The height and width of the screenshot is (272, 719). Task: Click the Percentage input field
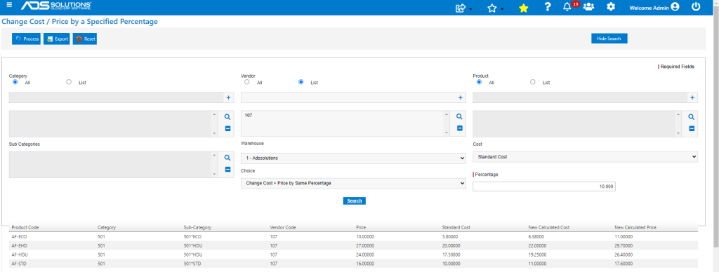pyautogui.click(x=544, y=186)
